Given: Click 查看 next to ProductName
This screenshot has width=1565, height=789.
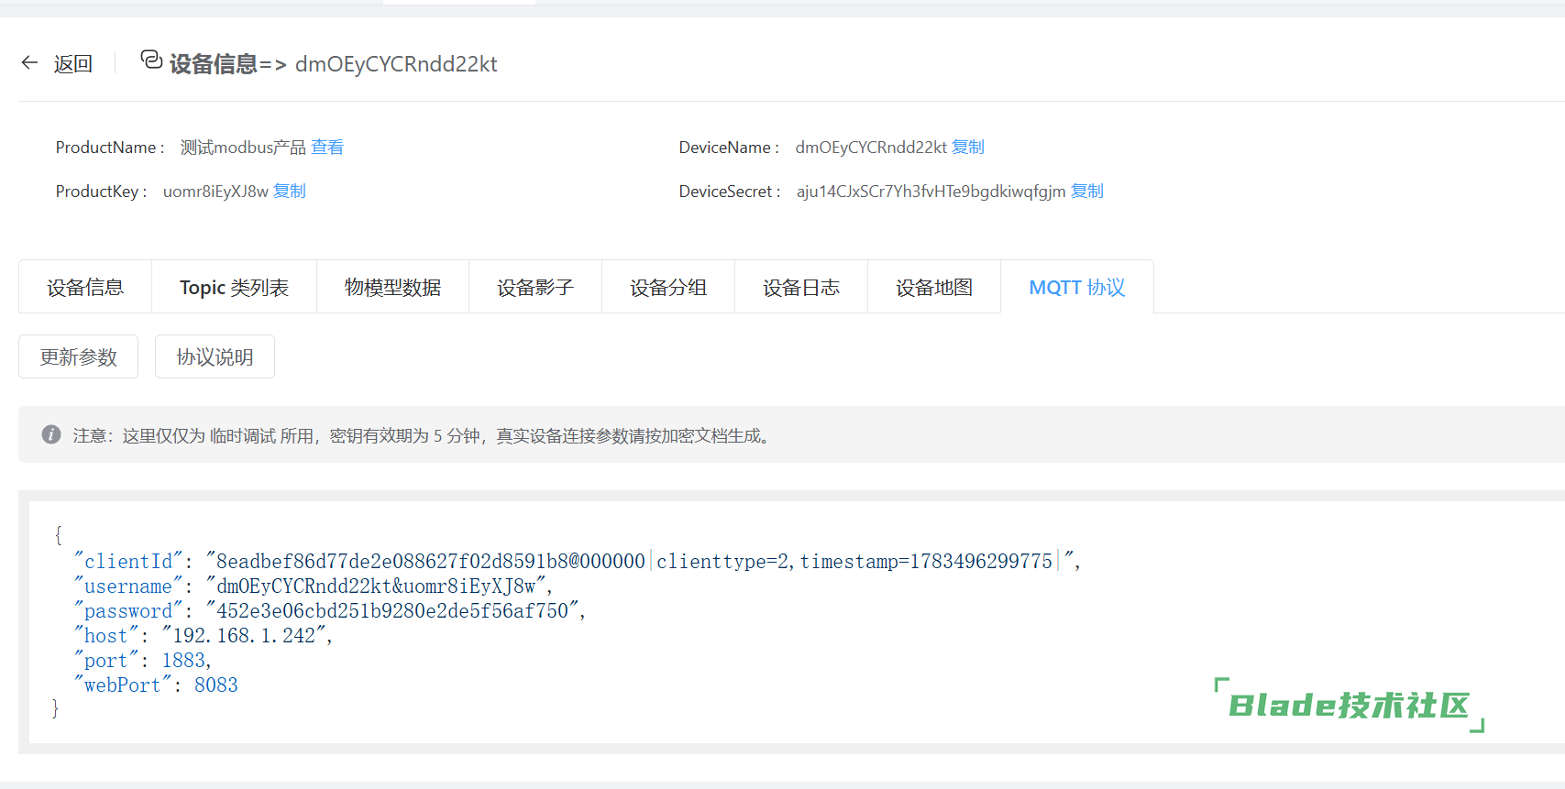Looking at the screenshot, I should pos(327,147).
